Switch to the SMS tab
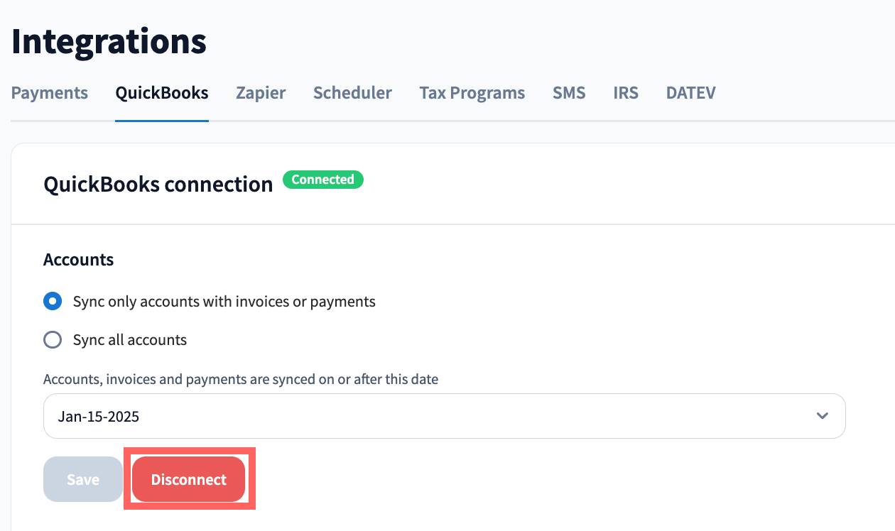 pos(569,93)
